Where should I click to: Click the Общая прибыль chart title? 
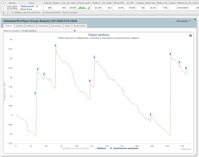point(98,35)
